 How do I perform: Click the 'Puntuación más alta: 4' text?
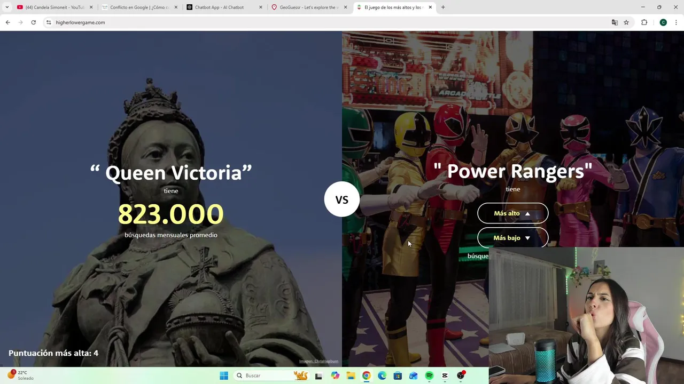tap(53, 353)
